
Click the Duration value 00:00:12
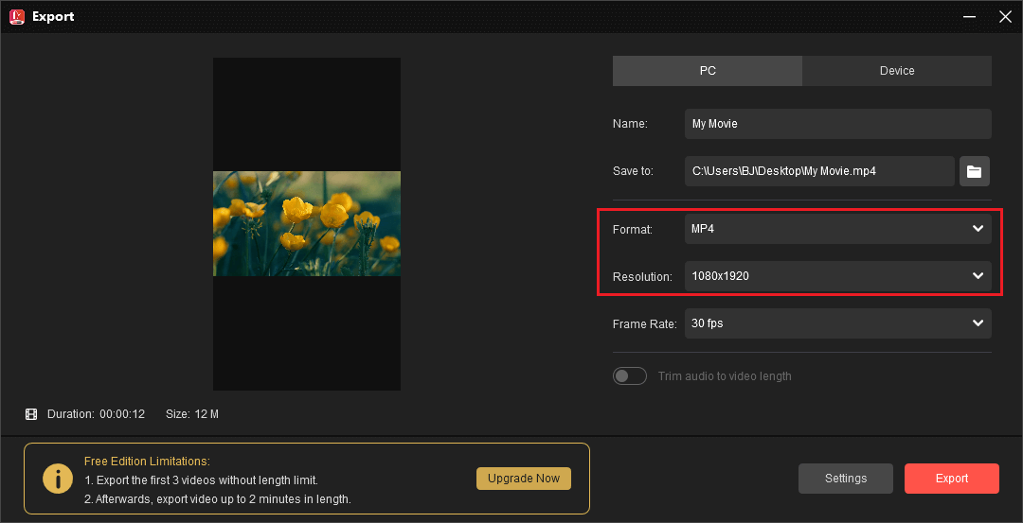tap(122, 414)
